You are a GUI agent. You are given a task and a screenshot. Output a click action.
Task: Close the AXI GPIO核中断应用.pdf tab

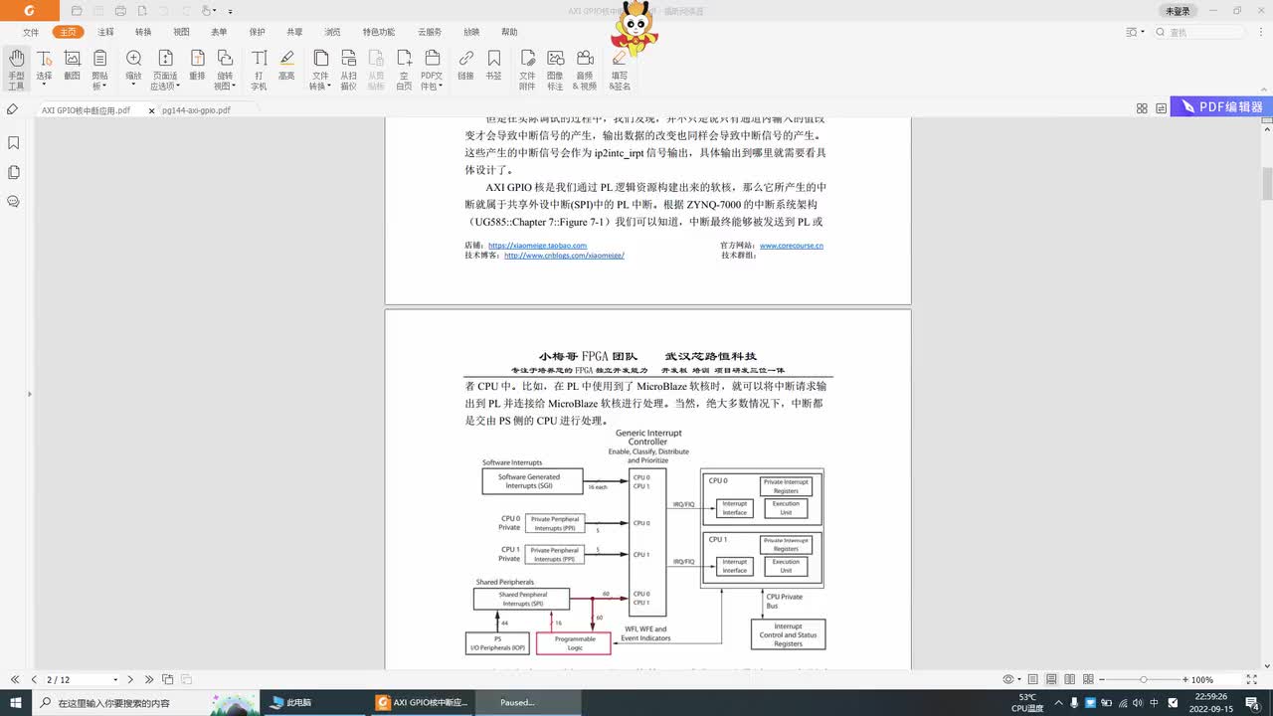tap(151, 110)
